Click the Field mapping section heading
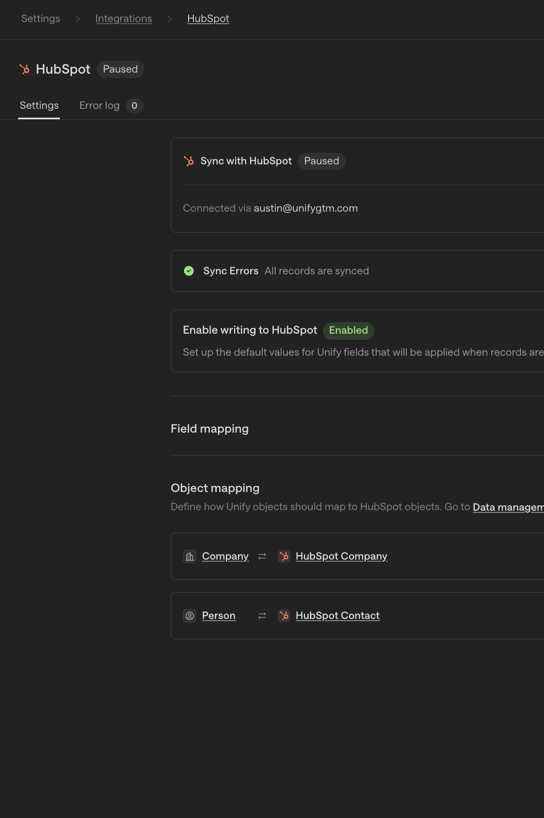Screen dimensions: 544x818 click(210, 429)
